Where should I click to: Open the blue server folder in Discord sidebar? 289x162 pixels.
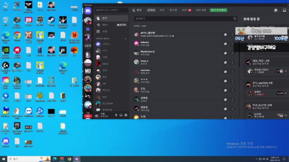88,29
